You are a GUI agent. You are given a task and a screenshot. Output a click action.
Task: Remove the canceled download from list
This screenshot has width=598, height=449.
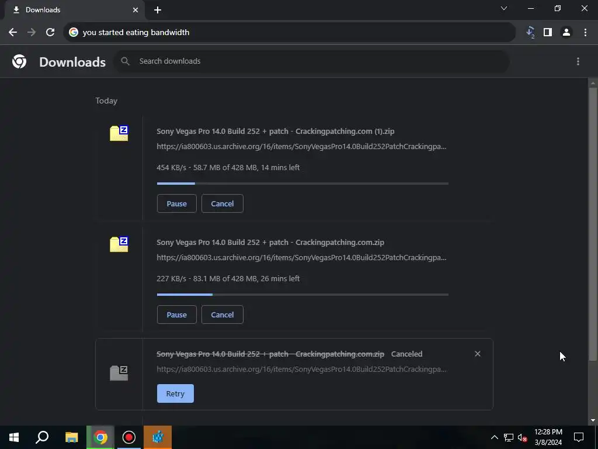[x=478, y=354]
